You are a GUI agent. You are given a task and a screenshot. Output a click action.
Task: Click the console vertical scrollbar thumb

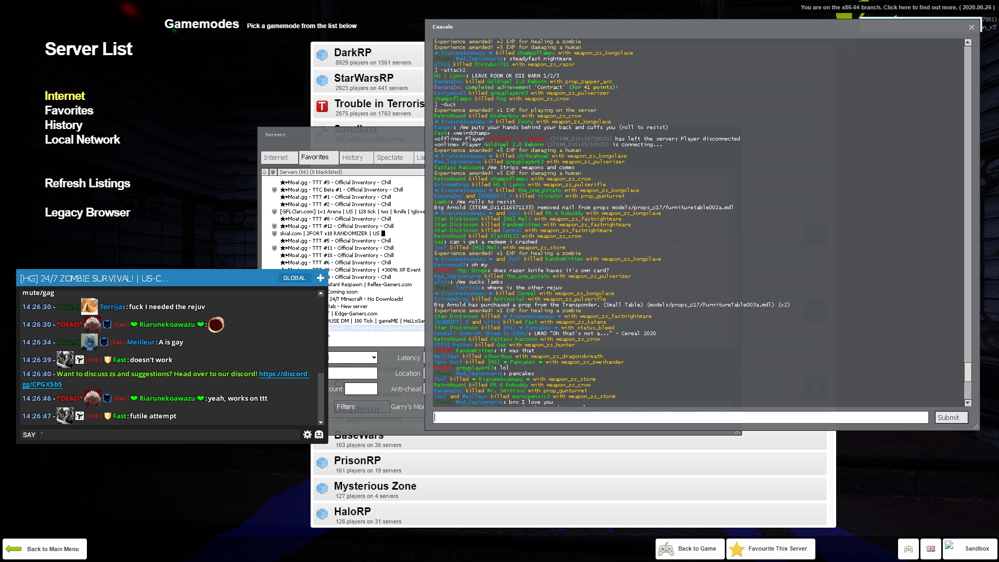pos(968,372)
